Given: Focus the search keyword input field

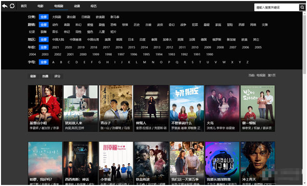Looking at the screenshot, I should click(x=277, y=7).
